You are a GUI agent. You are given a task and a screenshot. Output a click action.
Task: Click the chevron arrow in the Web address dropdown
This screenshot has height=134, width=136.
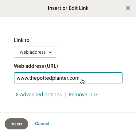[x=50, y=52]
